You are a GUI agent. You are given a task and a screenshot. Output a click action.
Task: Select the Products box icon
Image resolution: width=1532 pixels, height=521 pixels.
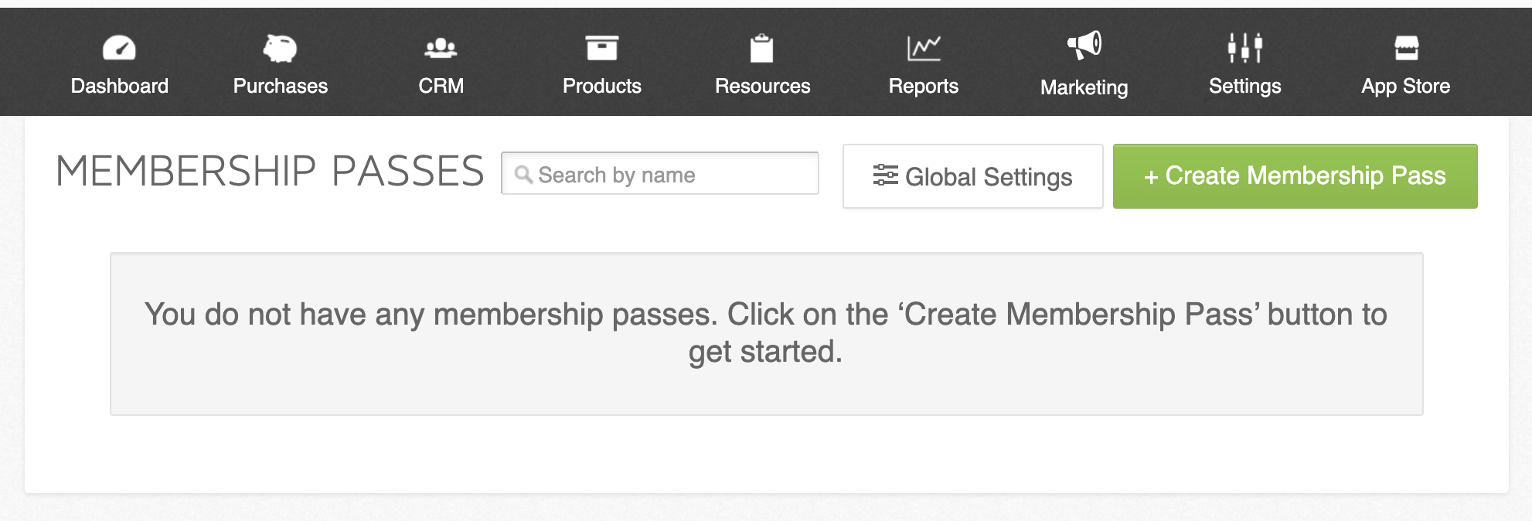601,48
